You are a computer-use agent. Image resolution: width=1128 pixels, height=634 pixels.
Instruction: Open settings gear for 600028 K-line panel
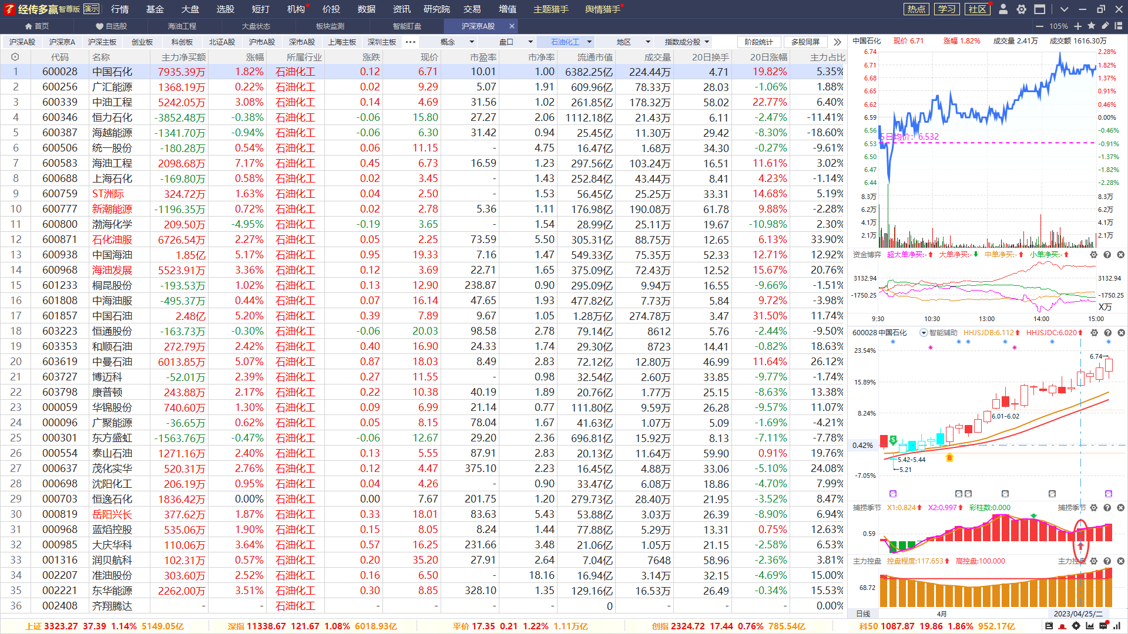coord(1095,333)
